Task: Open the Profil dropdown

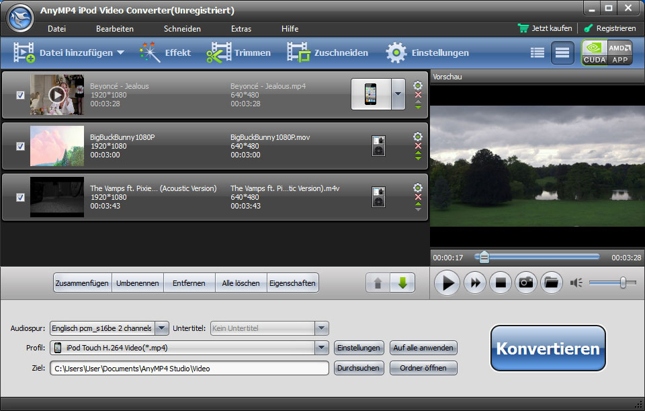Action: coord(322,348)
